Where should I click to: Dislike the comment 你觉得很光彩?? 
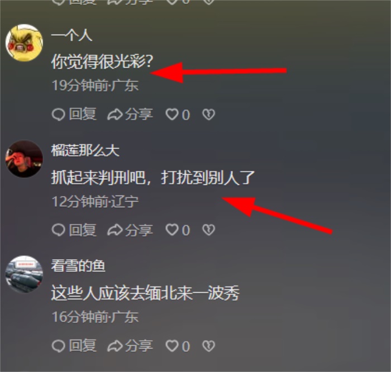point(208,115)
